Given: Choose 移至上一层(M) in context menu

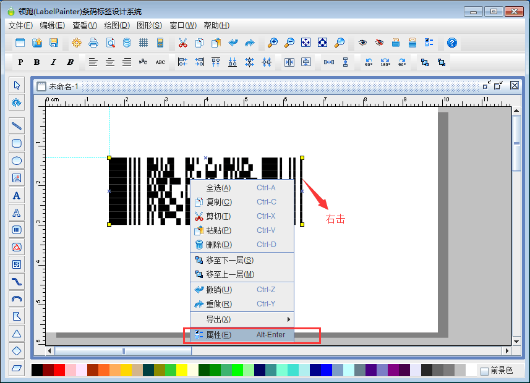Looking at the screenshot, I should (x=242, y=274).
